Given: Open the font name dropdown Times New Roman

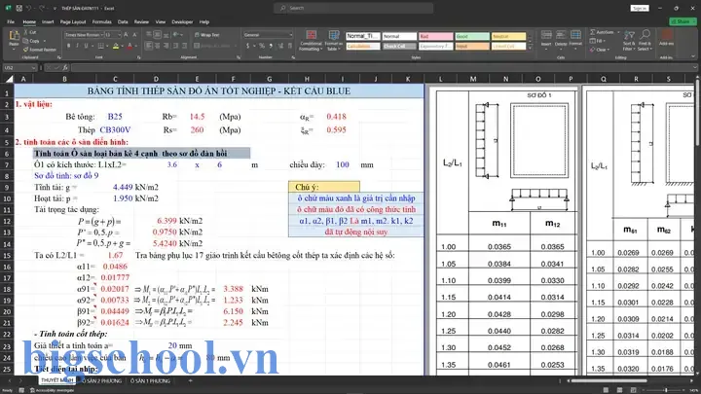Looking at the screenshot, I should [x=102, y=34].
